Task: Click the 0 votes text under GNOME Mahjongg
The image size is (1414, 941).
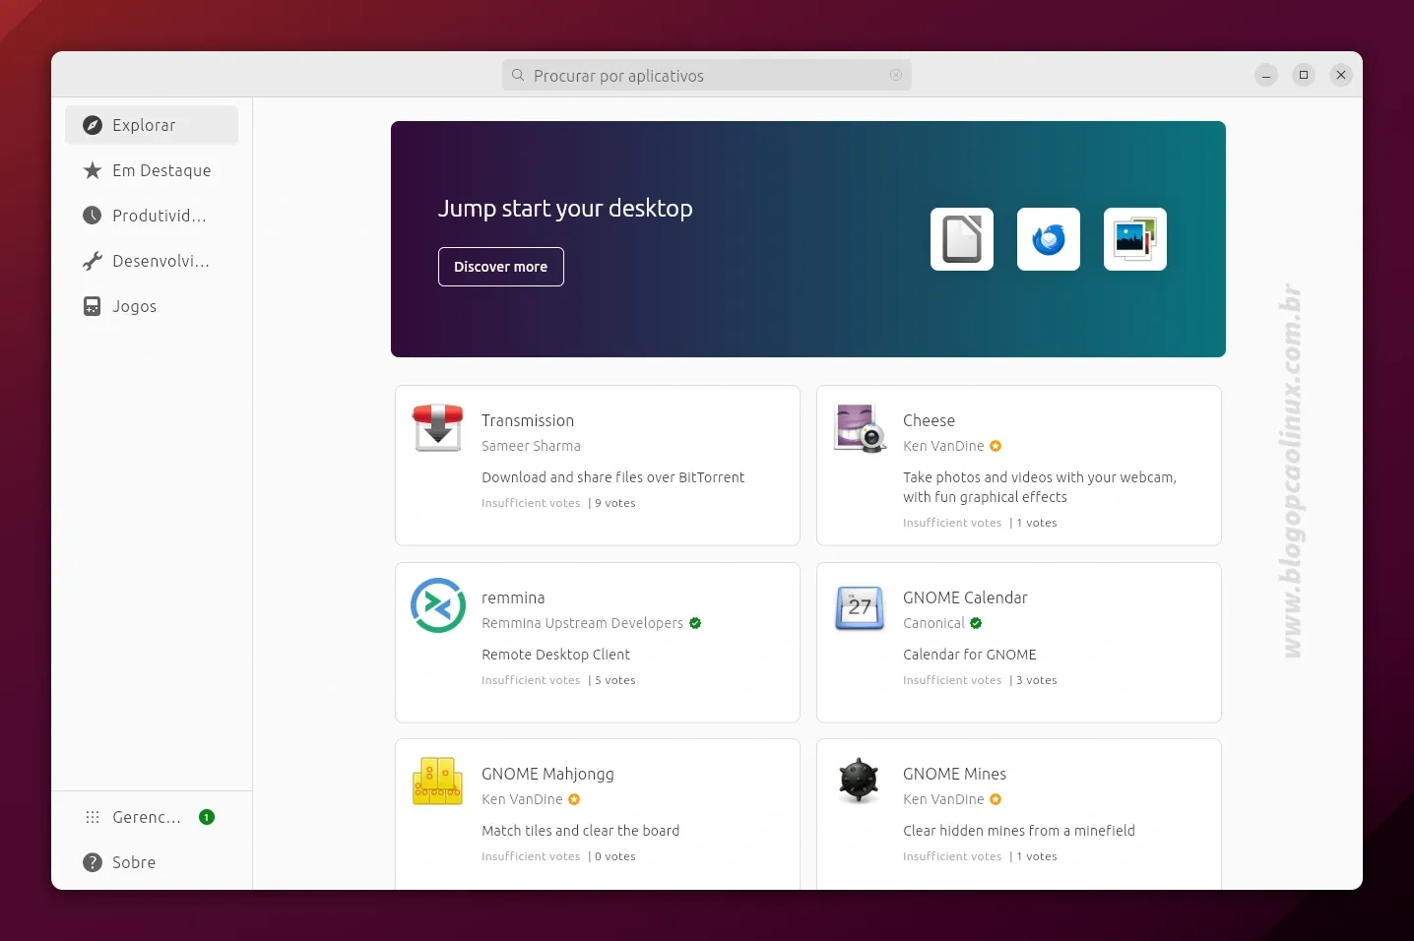Action: (615, 856)
